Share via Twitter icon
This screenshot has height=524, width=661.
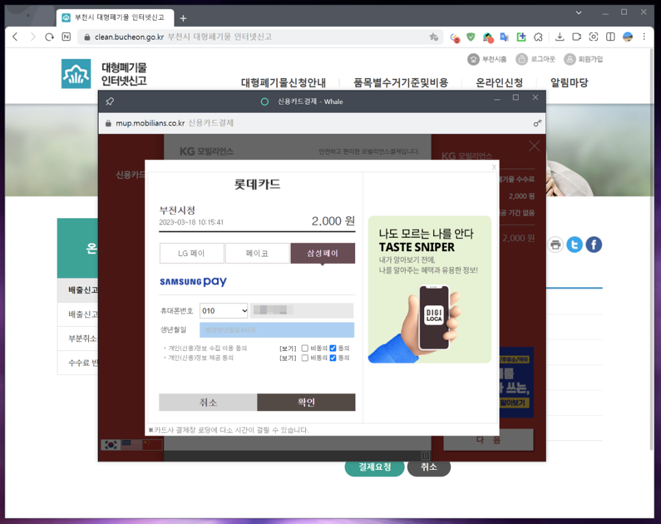point(575,244)
